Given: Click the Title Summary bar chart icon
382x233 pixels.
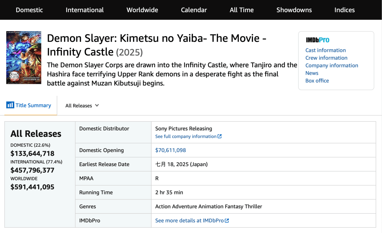Looking at the screenshot, I should coord(10,105).
